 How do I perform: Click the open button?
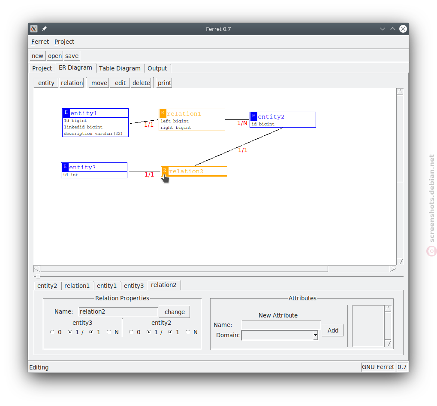pos(54,56)
